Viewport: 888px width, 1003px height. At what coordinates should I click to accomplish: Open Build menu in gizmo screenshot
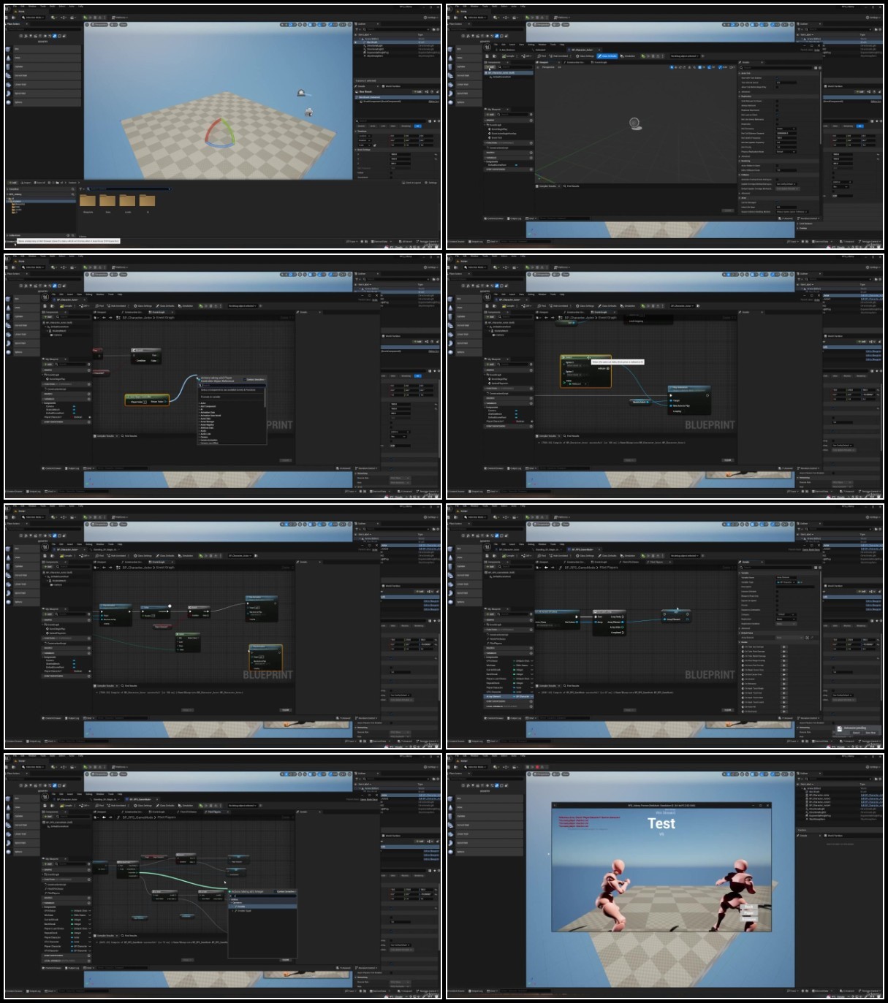[52, 7]
